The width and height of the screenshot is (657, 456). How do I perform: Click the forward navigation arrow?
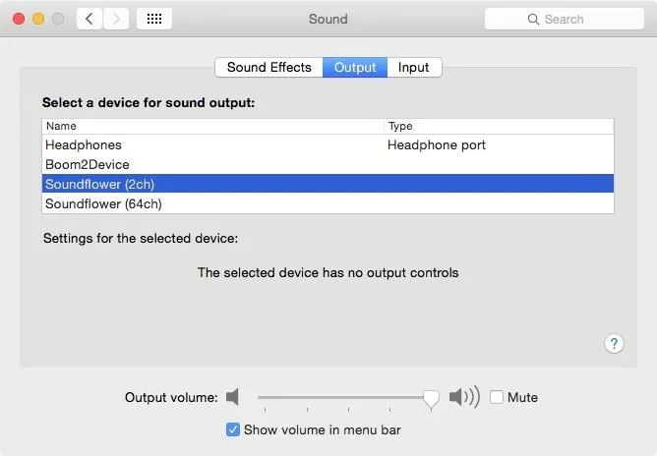point(116,19)
